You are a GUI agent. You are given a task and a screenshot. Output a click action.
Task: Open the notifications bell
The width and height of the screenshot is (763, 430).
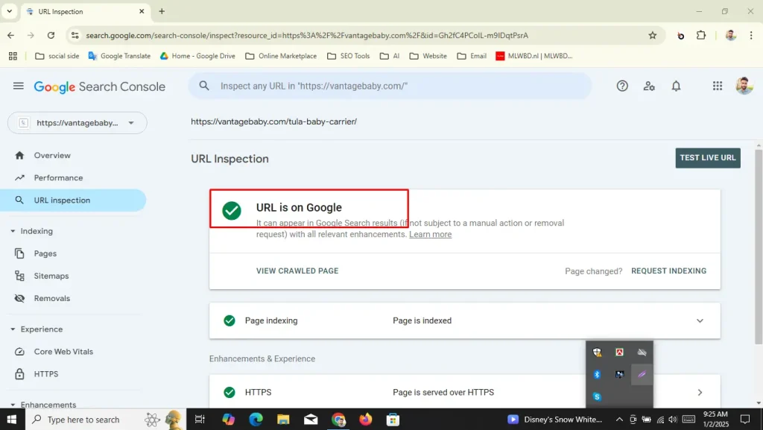tap(676, 86)
